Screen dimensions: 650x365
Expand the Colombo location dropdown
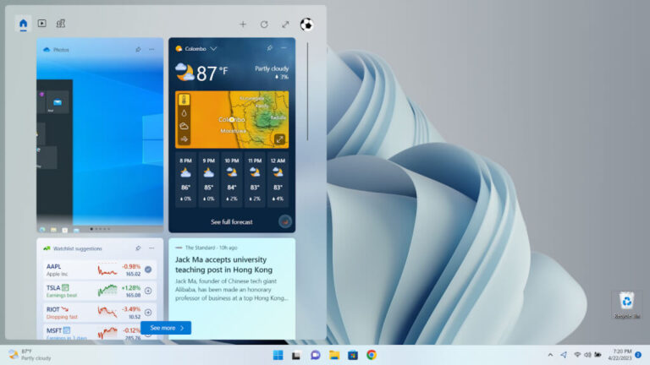coord(213,49)
